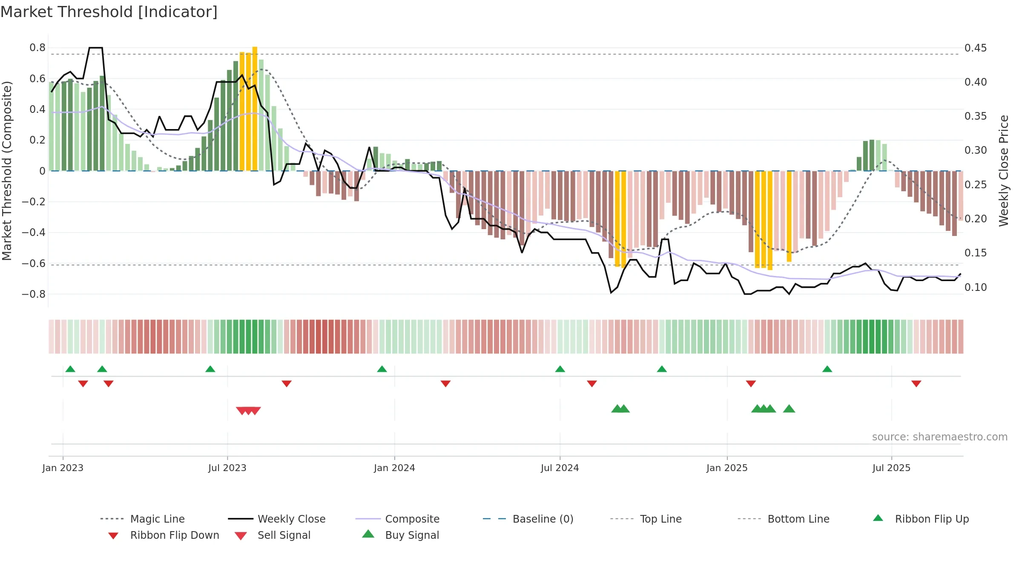The image size is (1022, 575).
Task: Click the Jan 2023 x-axis label
Action: [63, 468]
